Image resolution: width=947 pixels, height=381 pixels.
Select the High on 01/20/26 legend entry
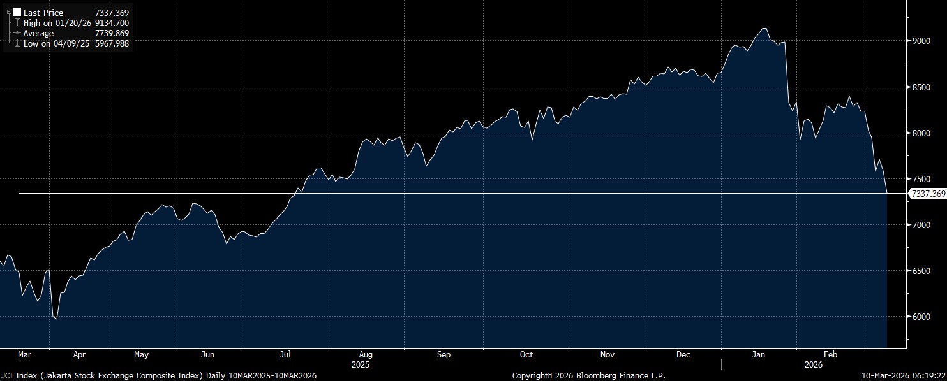click(x=57, y=23)
